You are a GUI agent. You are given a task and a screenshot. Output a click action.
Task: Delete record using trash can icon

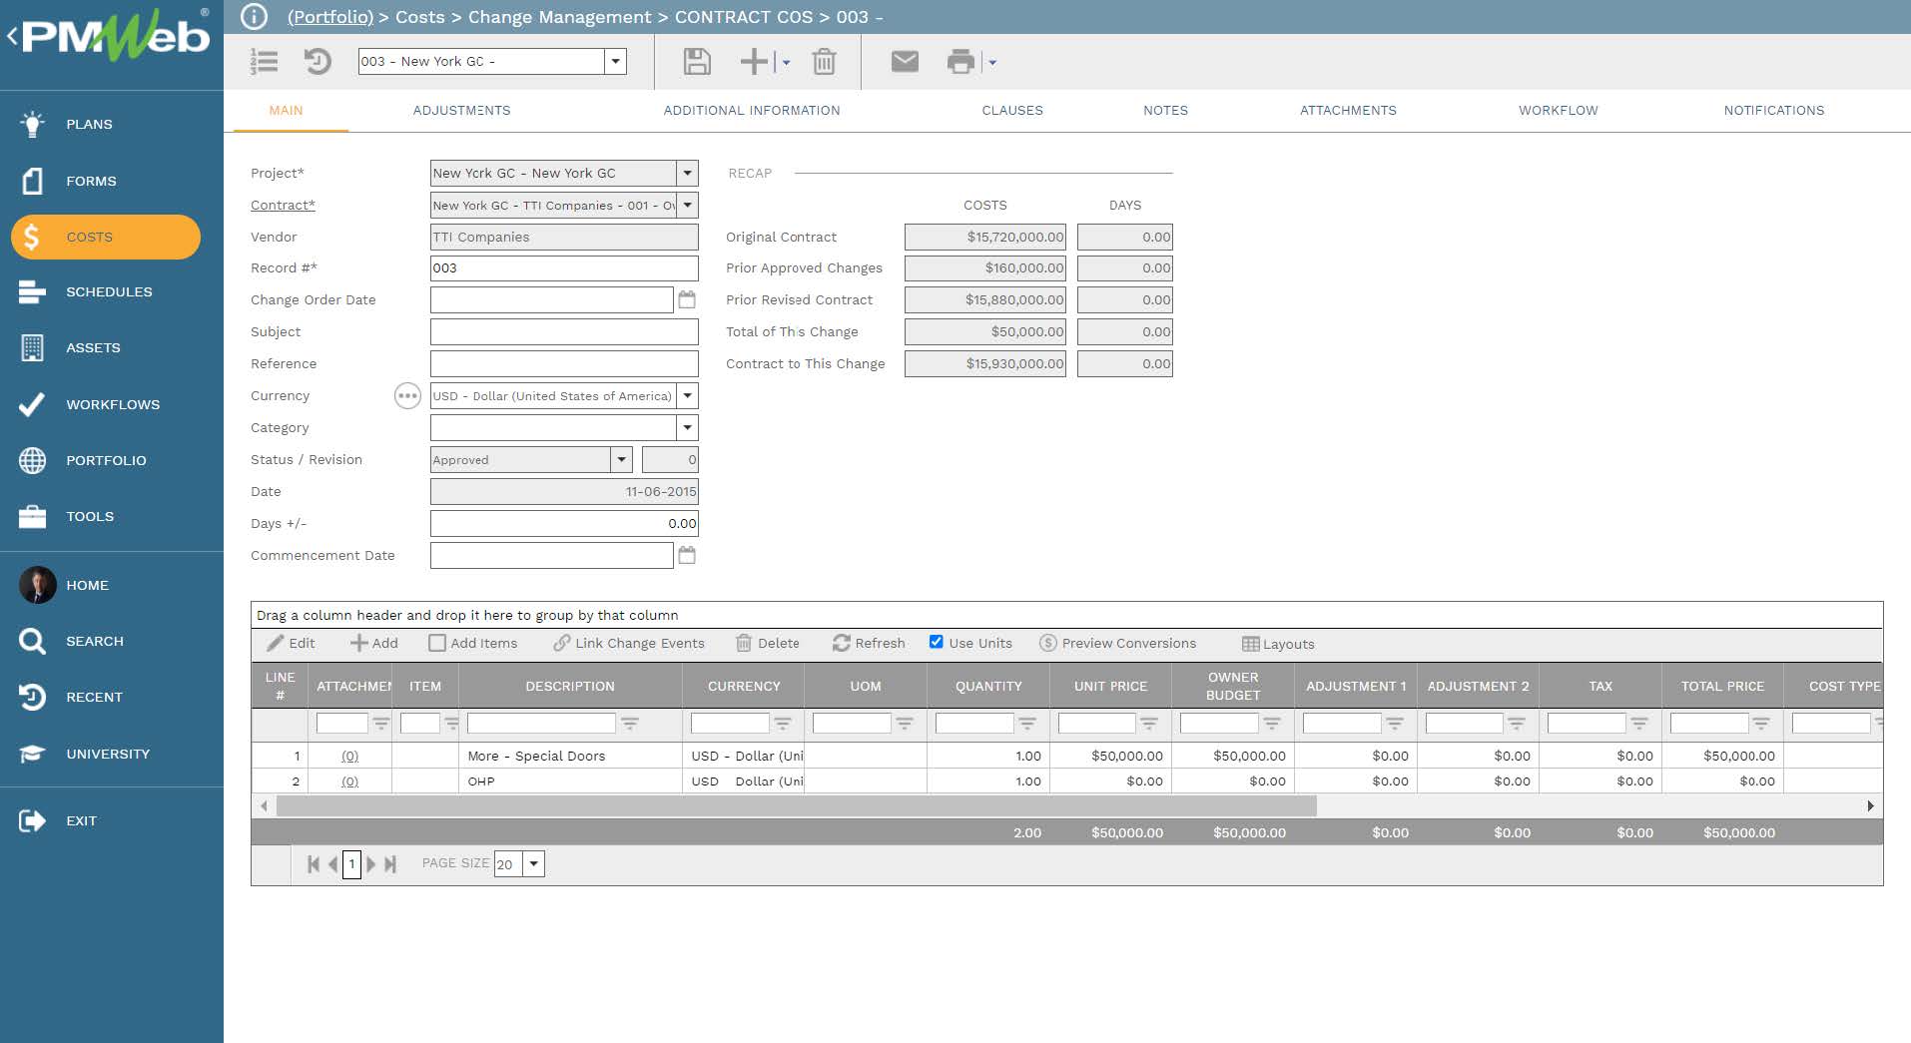[824, 62]
